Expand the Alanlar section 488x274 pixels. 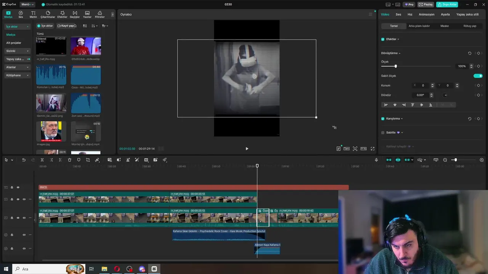[x=17, y=67]
